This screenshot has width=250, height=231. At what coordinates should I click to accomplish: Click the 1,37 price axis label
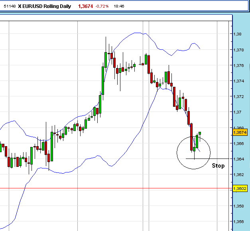tap(237, 112)
